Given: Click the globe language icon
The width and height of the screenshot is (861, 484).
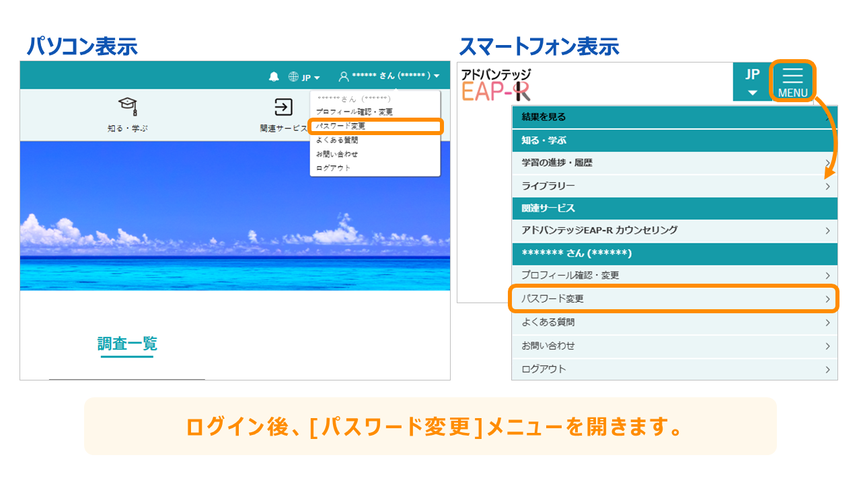Looking at the screenshot, I should 293,77.
